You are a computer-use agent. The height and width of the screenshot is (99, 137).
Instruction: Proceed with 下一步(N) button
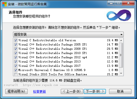click(95, 91)
